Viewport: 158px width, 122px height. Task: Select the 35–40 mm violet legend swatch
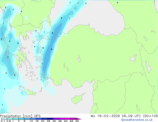pos(62,119)
